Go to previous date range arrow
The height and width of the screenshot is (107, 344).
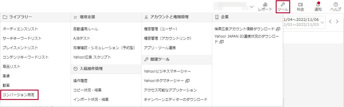[x=330, y=22]
